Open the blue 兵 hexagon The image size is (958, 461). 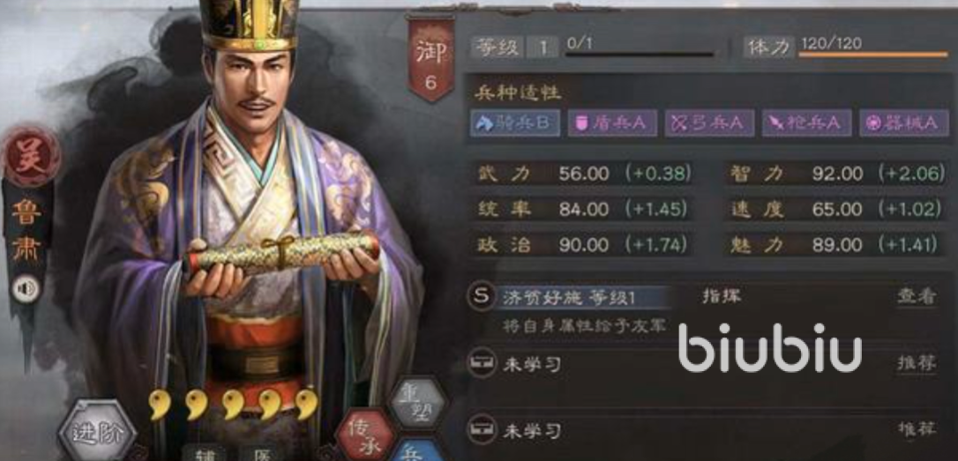click(416, 450)
